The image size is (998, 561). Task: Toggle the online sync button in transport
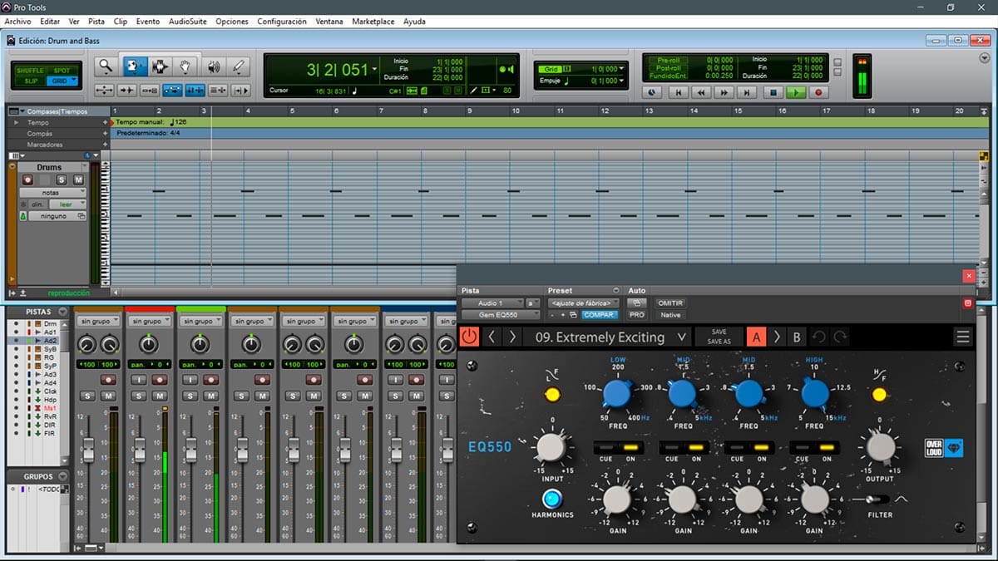pos(652,93)
